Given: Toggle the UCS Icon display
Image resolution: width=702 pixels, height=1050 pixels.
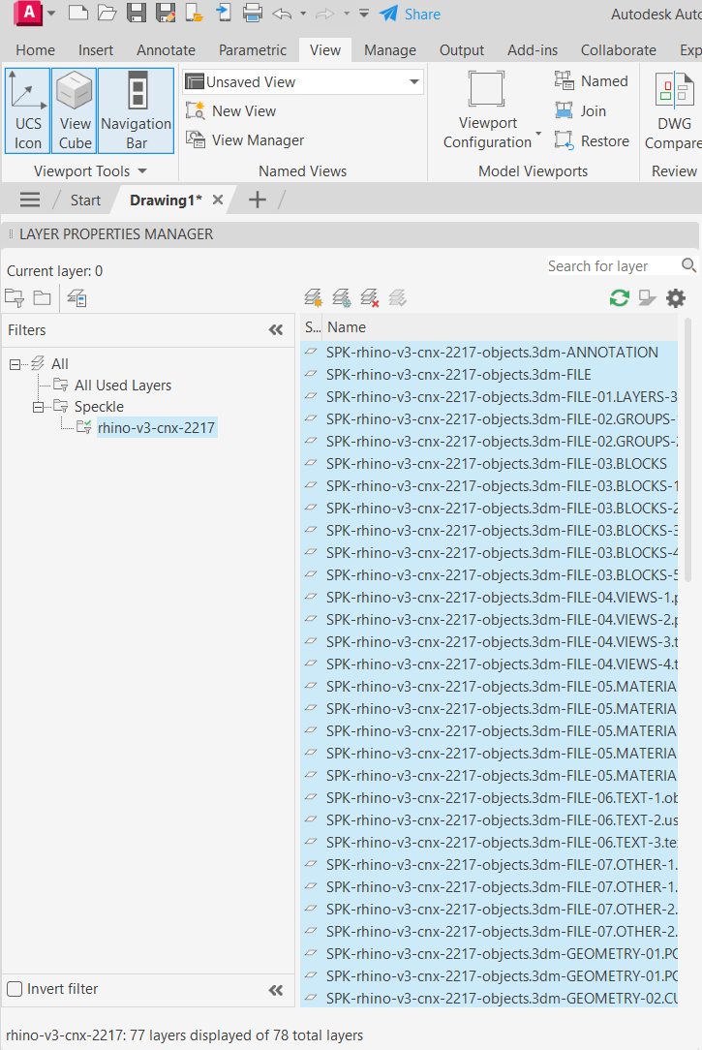Looking at the screenshot, I should click(28, 110).
